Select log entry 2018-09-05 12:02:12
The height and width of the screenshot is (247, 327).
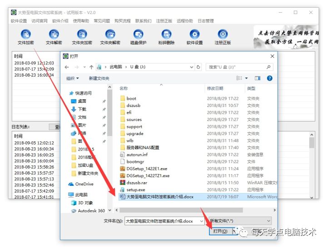(34, 143)
